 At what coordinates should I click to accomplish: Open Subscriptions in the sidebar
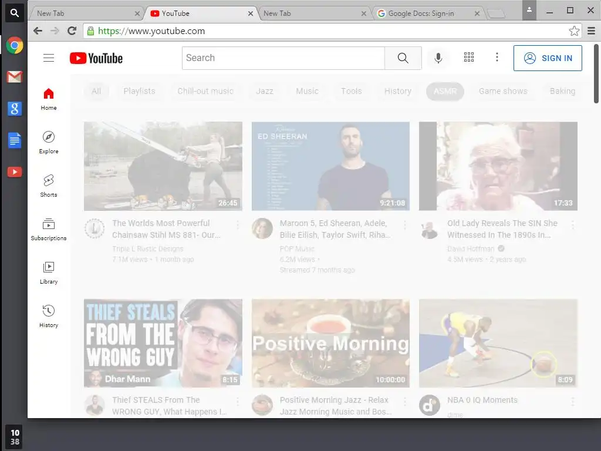[49, 230]
